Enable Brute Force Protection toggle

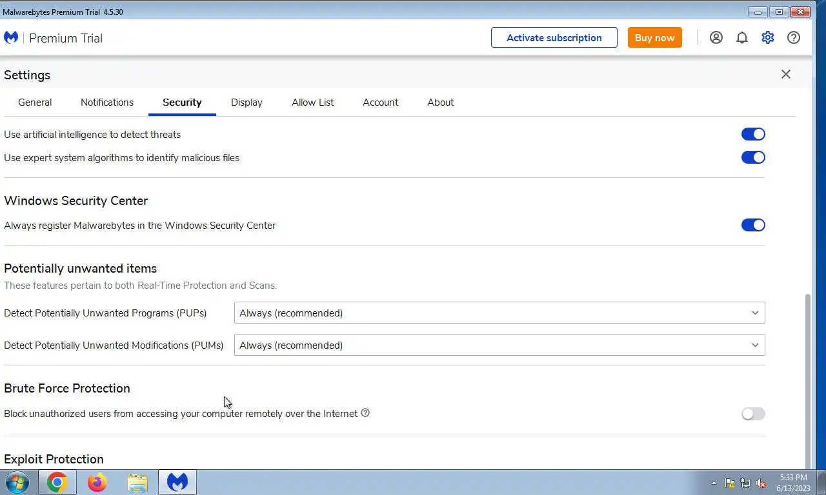coord(753,414)
